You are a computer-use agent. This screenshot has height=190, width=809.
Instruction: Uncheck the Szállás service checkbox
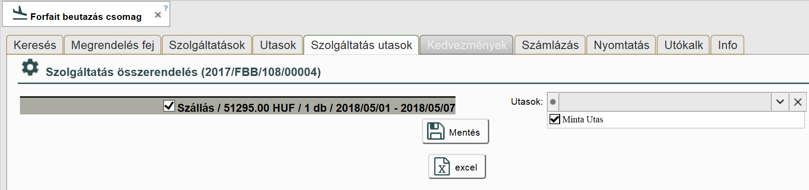pyautogui.click(x=169, y=106)
